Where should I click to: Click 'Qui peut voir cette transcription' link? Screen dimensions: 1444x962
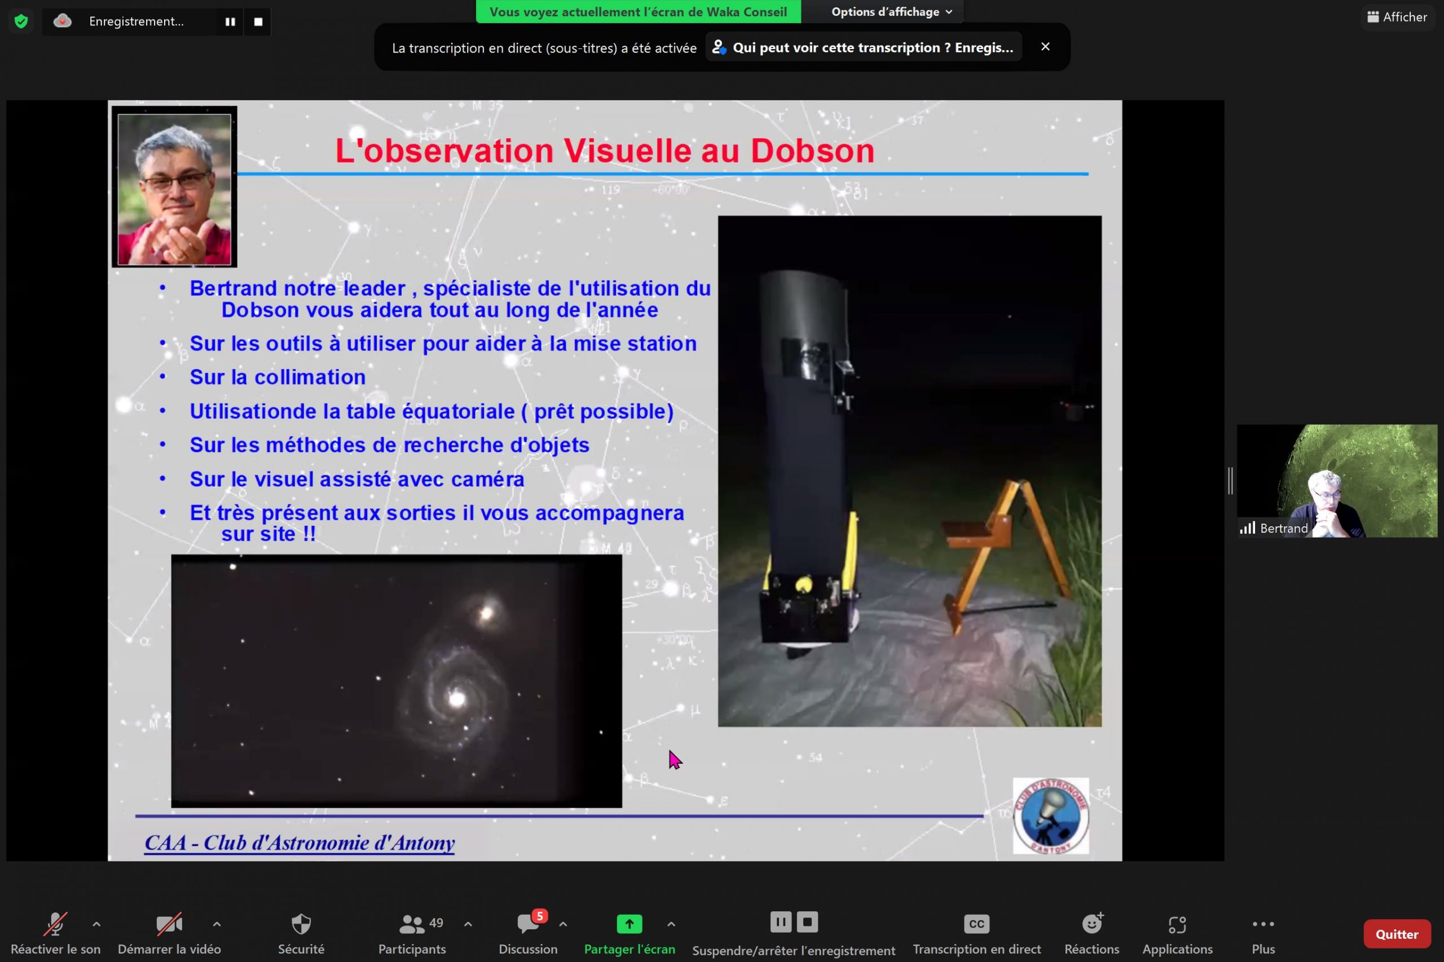[863, 47]
